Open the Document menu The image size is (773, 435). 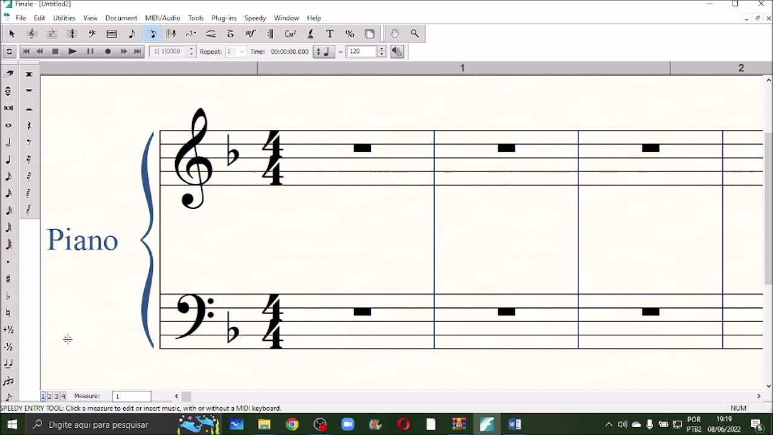pyautogui.click(x=121, y=18)
